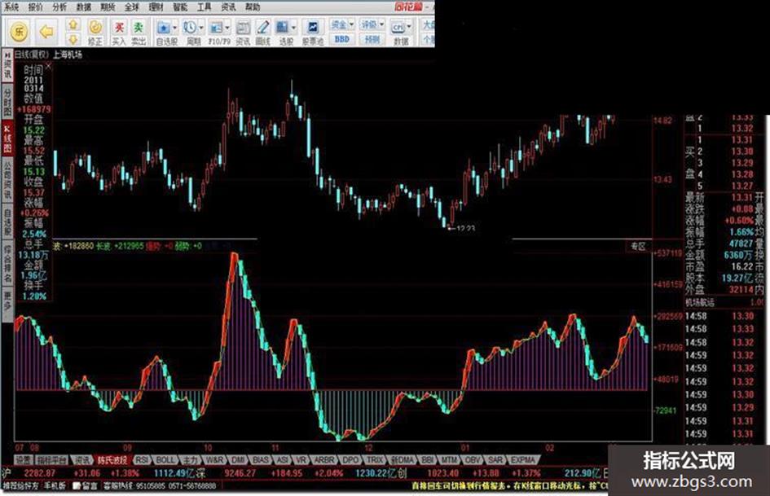770x496 pixels.
Task: Open the 指标平台 tab
Action: pos(52,460)
